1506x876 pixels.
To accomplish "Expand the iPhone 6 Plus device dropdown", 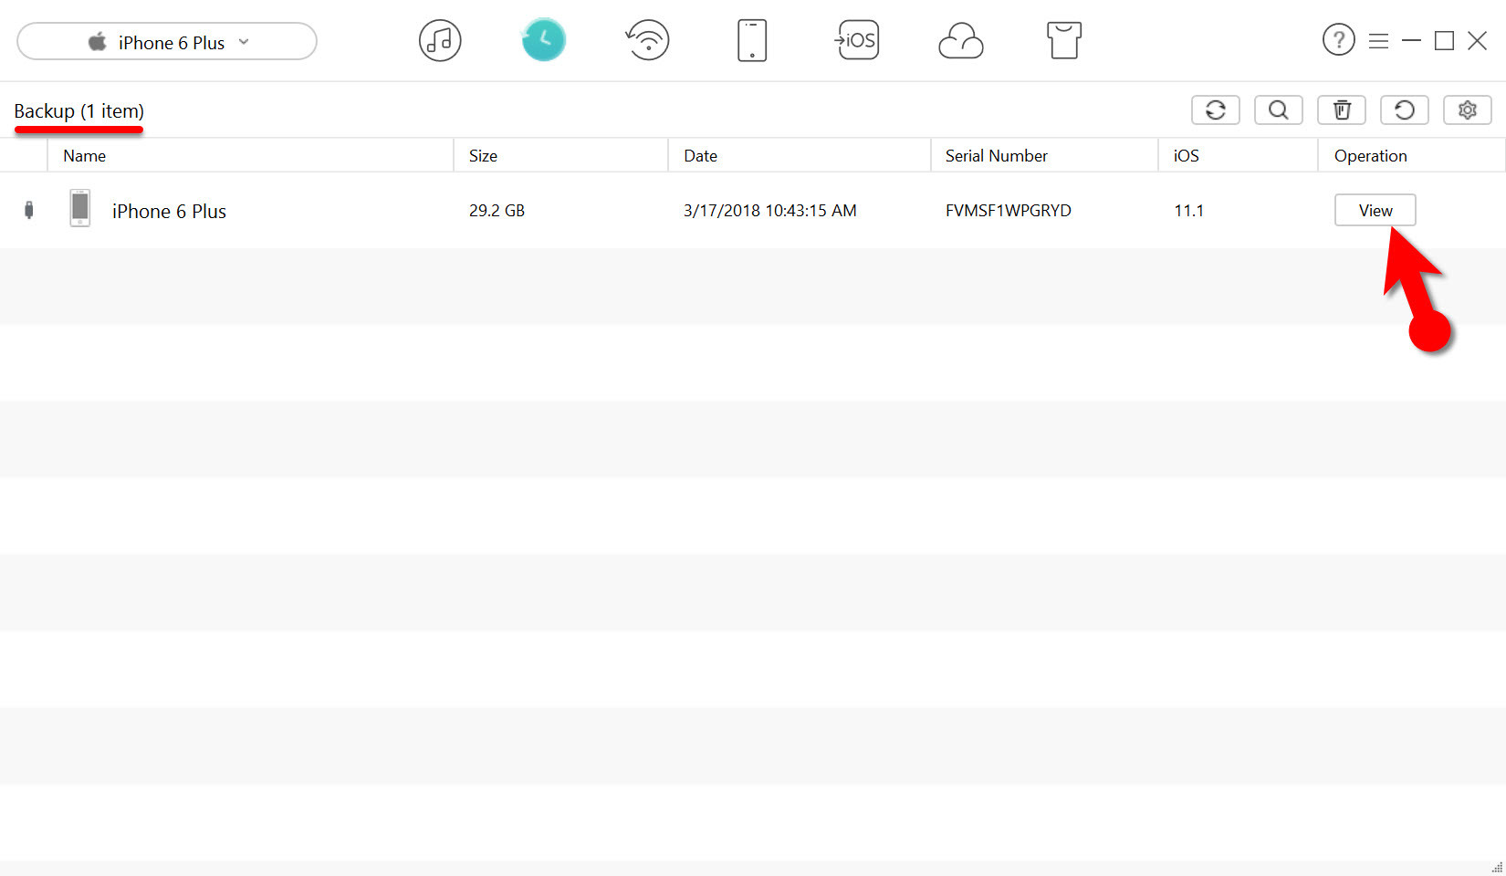I will click(167, 42).
